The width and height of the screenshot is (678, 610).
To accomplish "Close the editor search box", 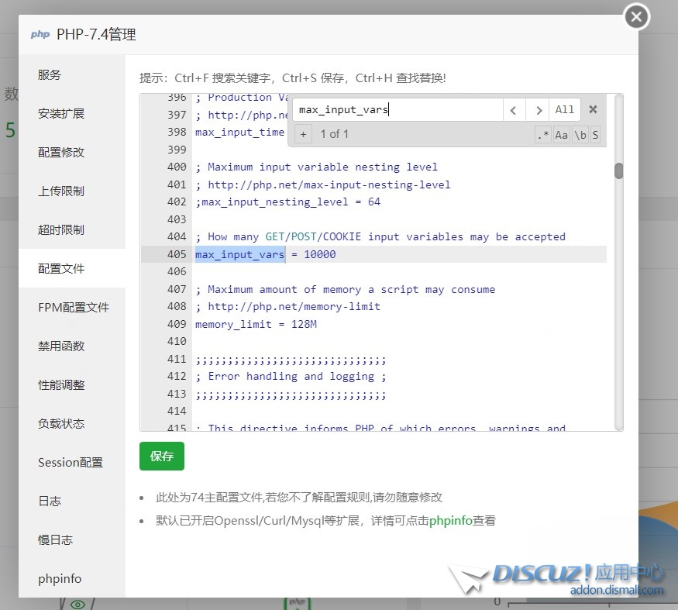I will click(x=593, y=110).
